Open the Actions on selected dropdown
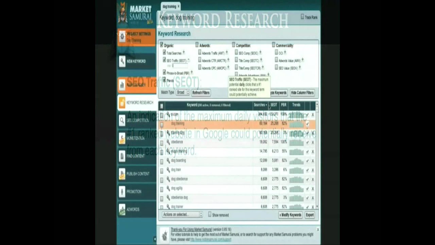 pos(182,215)
